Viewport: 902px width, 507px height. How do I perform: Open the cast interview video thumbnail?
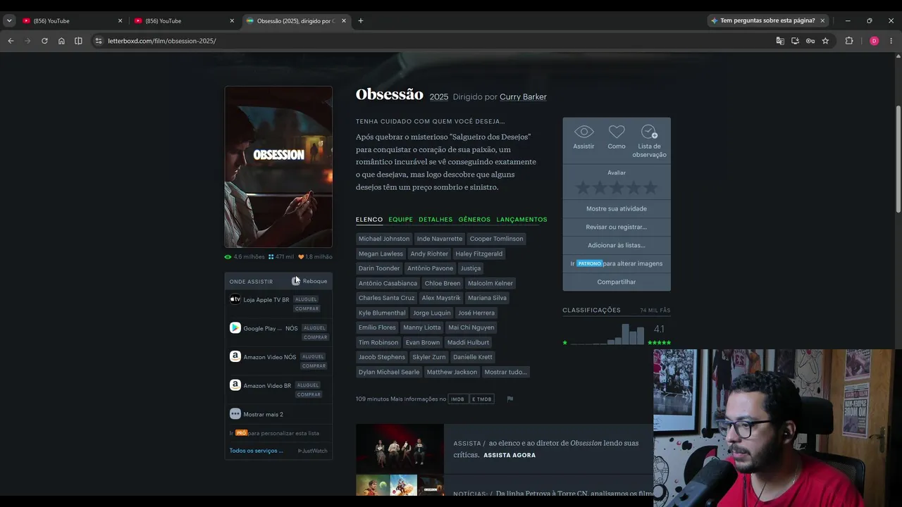point(400,449)
